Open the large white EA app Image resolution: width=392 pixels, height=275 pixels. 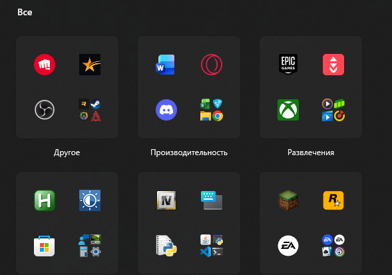point(288,246)
